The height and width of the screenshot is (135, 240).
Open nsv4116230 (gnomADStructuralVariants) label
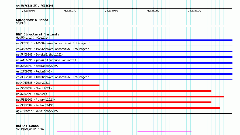pos(46,60)
